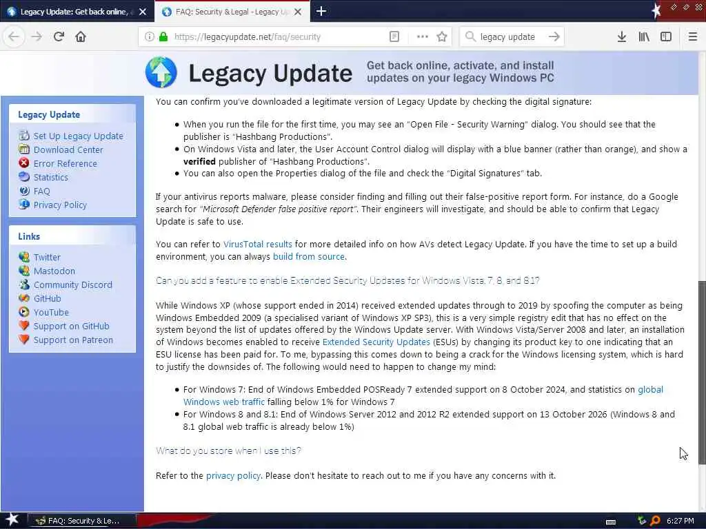Click the Support on GitHub heart icon
This screenshot has width=706, height=529.
(x=24, y=326)
